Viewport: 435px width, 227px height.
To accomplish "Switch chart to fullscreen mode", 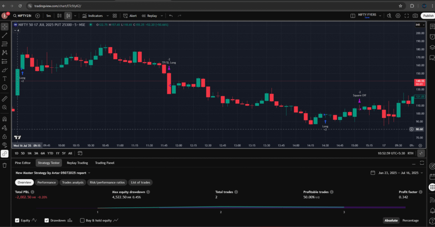I will (407, 16).
